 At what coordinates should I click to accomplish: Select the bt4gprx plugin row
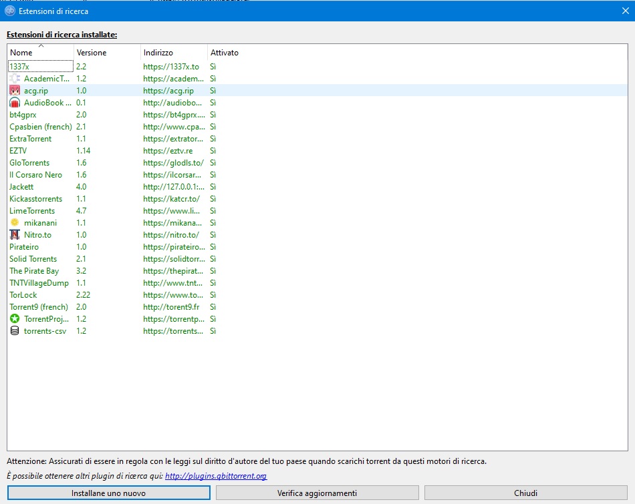click(317, 115)
